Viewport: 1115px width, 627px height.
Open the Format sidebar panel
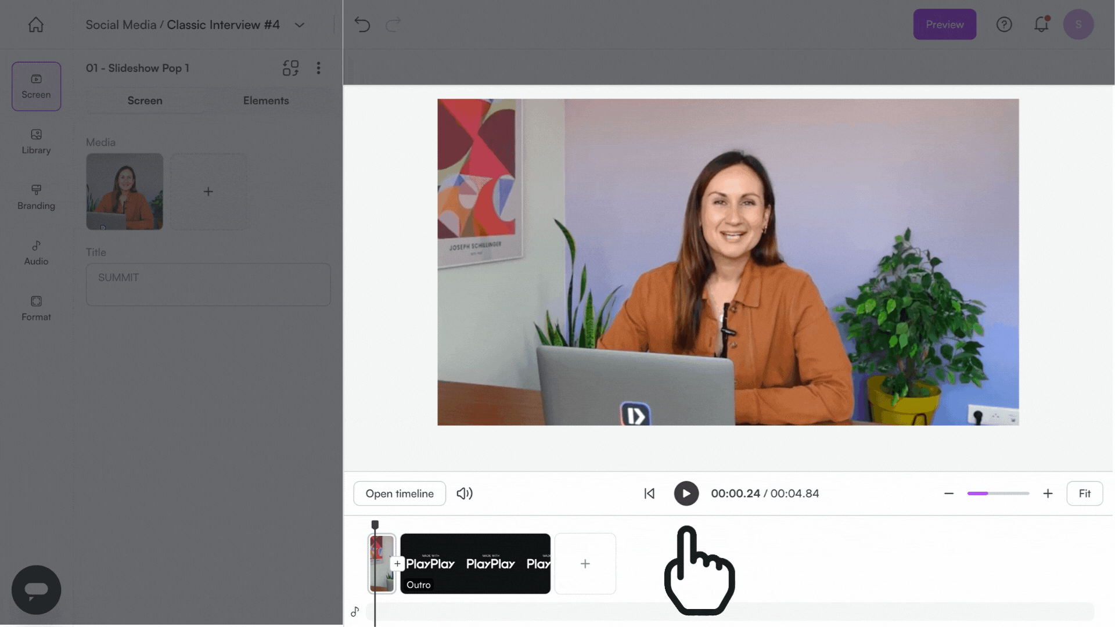click(x=36, y=308)
